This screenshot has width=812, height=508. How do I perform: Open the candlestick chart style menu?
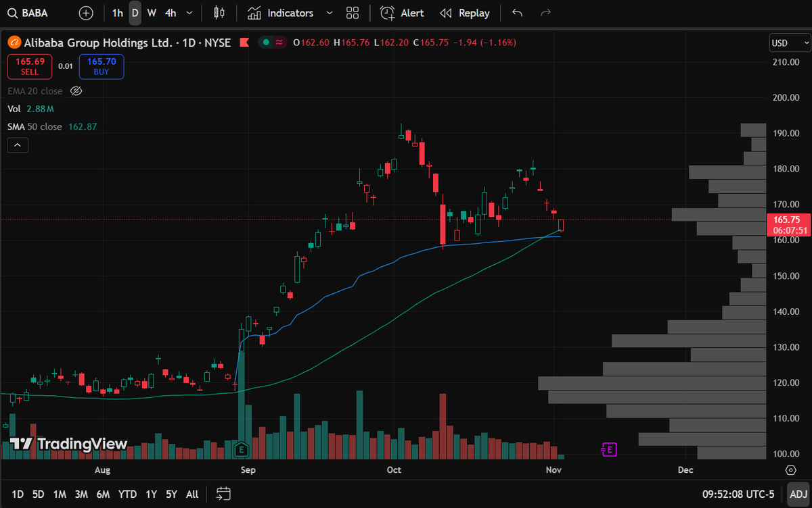pos(219,13)
